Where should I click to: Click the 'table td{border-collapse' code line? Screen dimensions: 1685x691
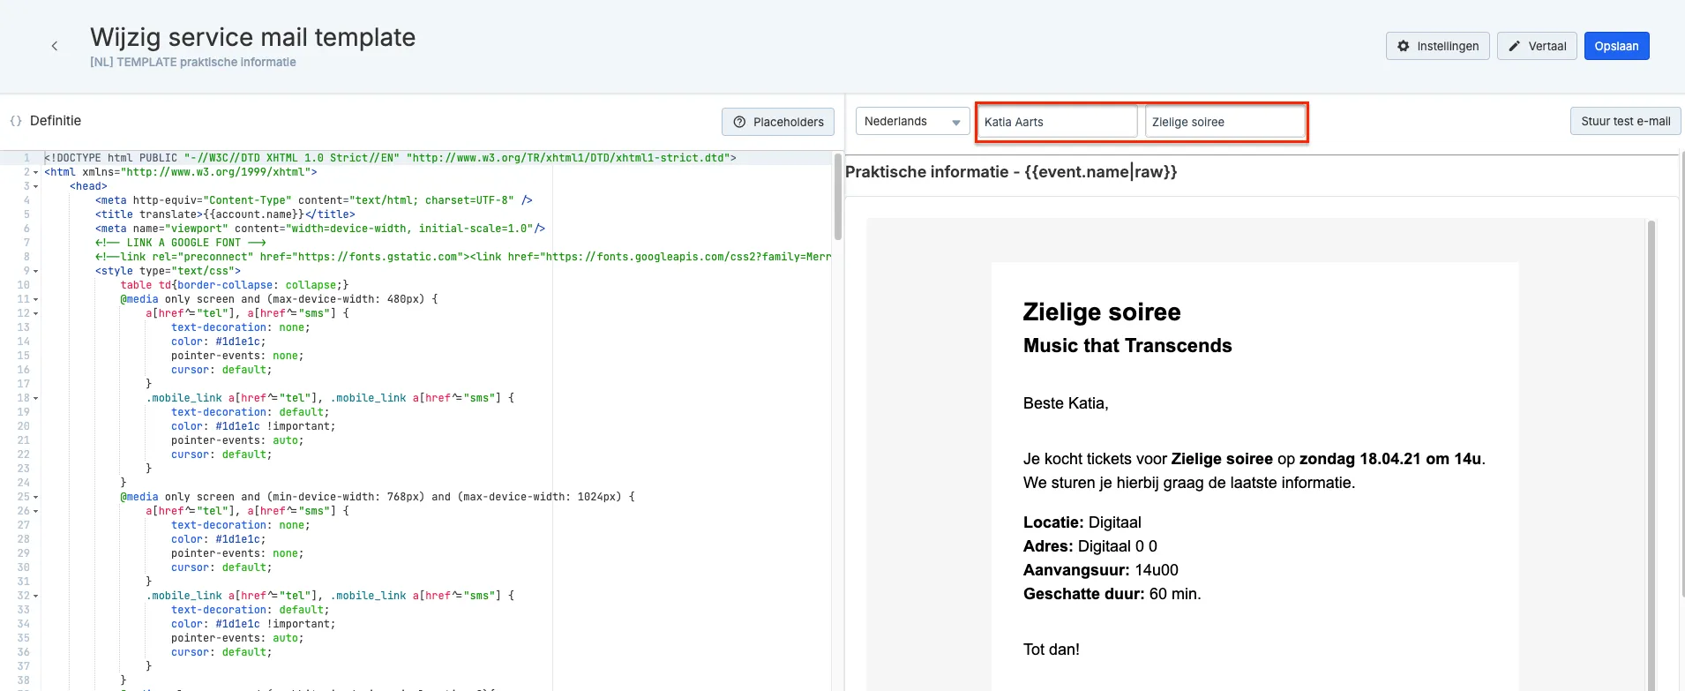pyautogui.click(x=235, y=285)
